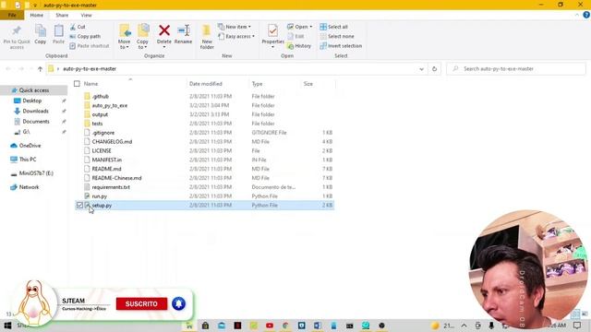Select Network in navigation pane

coord(29,187)
